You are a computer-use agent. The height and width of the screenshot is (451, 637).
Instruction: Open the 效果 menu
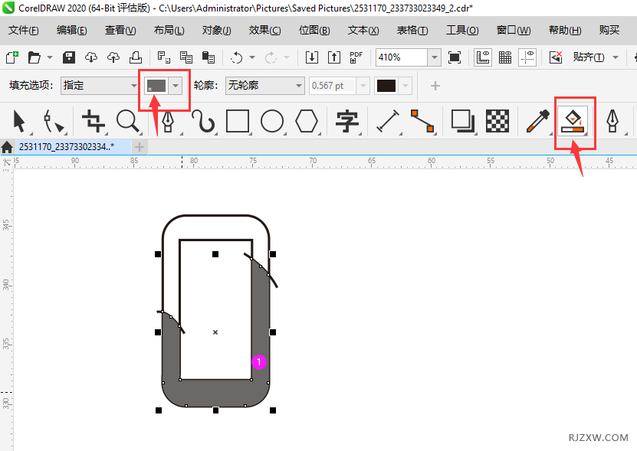(264, 30)
